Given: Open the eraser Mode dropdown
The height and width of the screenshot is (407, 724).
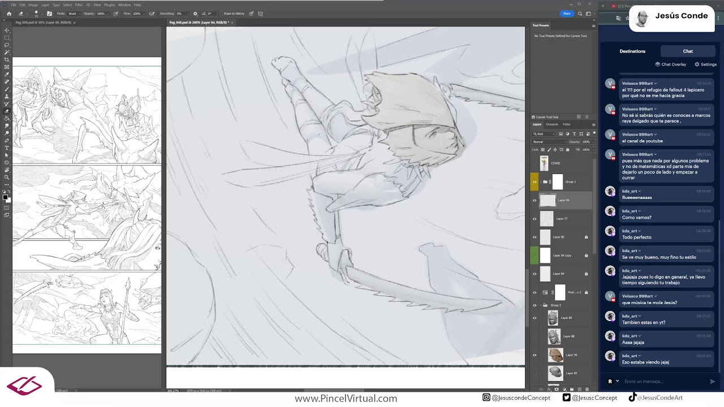Looking at the screenshot, I should (x=74, y=14).
